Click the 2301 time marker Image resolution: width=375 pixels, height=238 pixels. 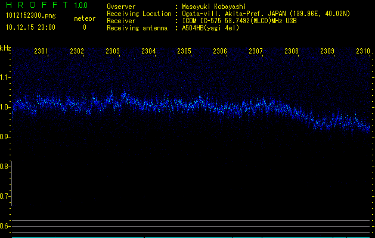click(41, 52)
